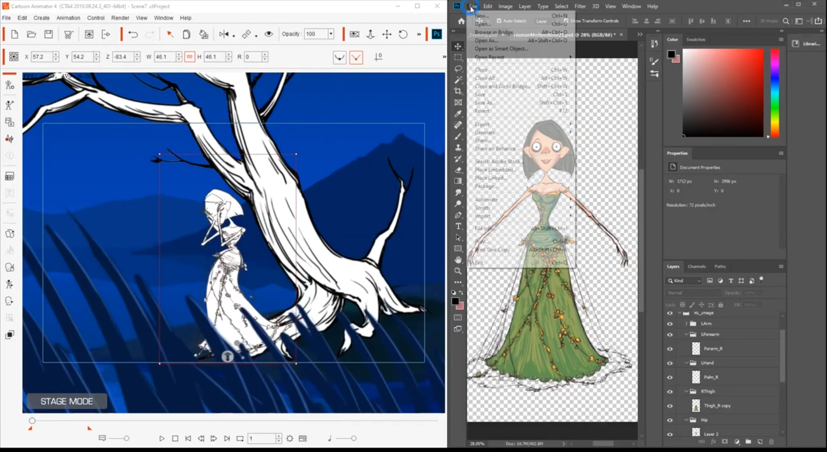Image resolution: width=827 pixels, height=452 pixels.
Task: Launch Photoshop via the Ps toolbar button
Action: pos(437,34)
